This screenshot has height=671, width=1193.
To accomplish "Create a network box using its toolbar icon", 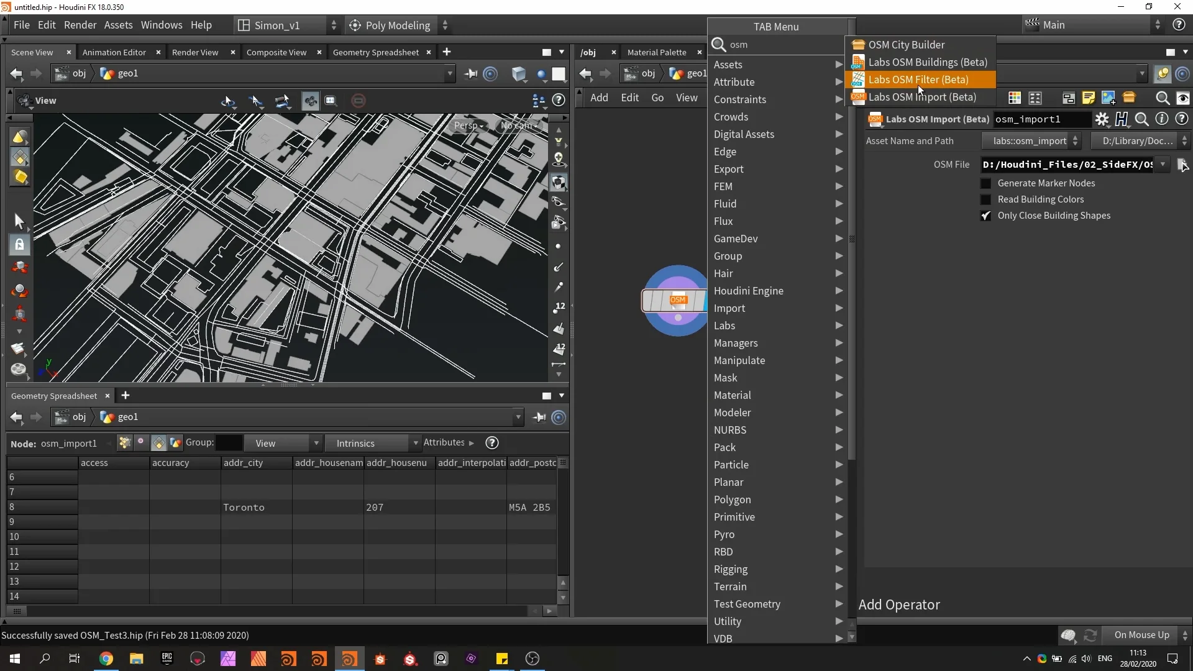I will (1069, 98).
